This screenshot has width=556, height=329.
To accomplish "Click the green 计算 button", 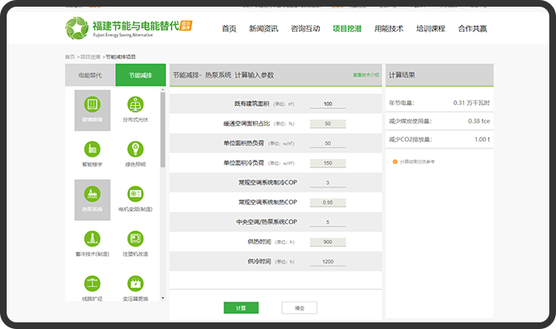I will coord(241,308).
